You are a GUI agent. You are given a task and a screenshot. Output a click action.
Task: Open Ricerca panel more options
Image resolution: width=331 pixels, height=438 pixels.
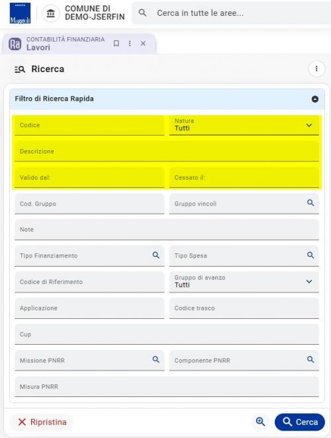(x=316, y=69)
